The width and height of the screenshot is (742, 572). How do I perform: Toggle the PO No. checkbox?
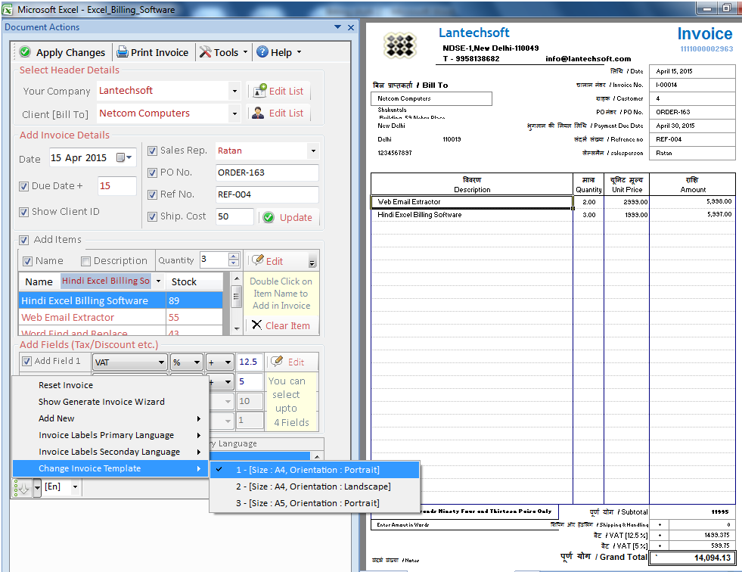click(152, 173)
